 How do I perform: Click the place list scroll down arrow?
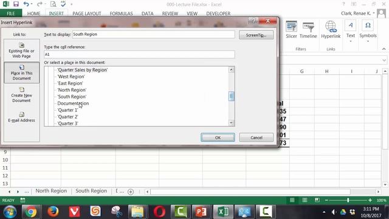(x=231, y=123)
